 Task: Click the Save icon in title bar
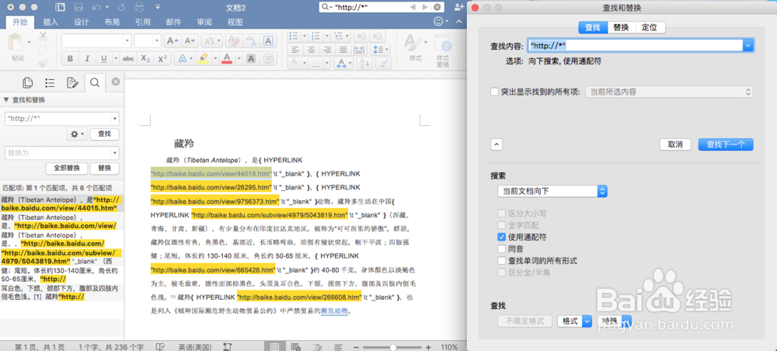pos(78,7)
